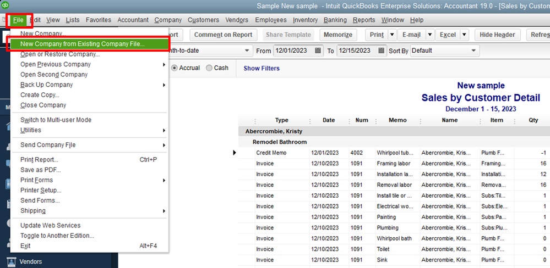Open the calendar picker for the To date
The width and height of the screenshot is (550, 268).
(382, 51)
